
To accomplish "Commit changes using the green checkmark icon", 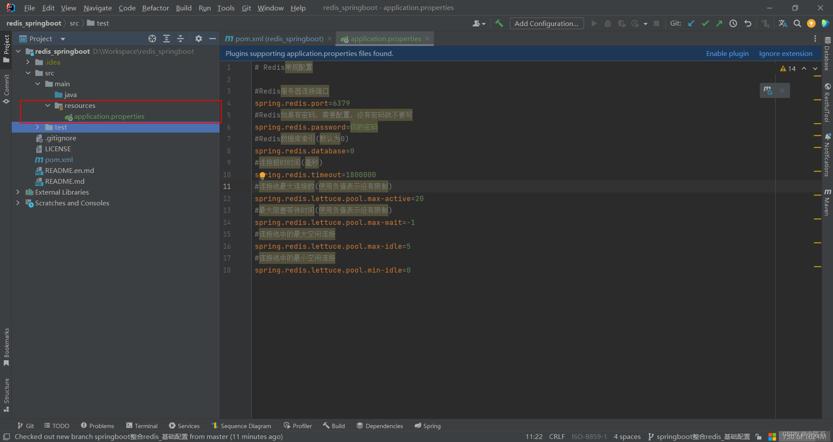I will click(705, 23).
